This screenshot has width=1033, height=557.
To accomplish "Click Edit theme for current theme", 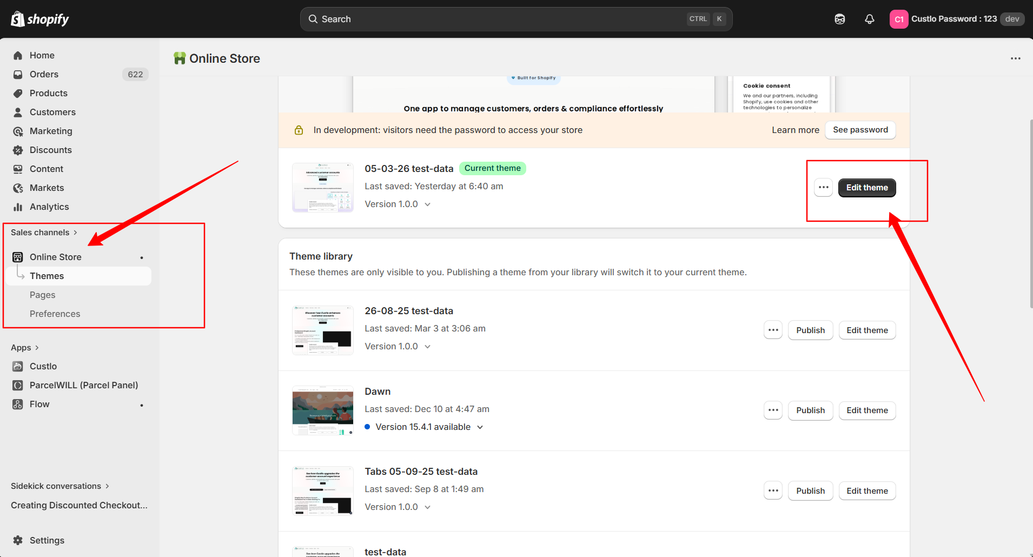I will point(866,188).
